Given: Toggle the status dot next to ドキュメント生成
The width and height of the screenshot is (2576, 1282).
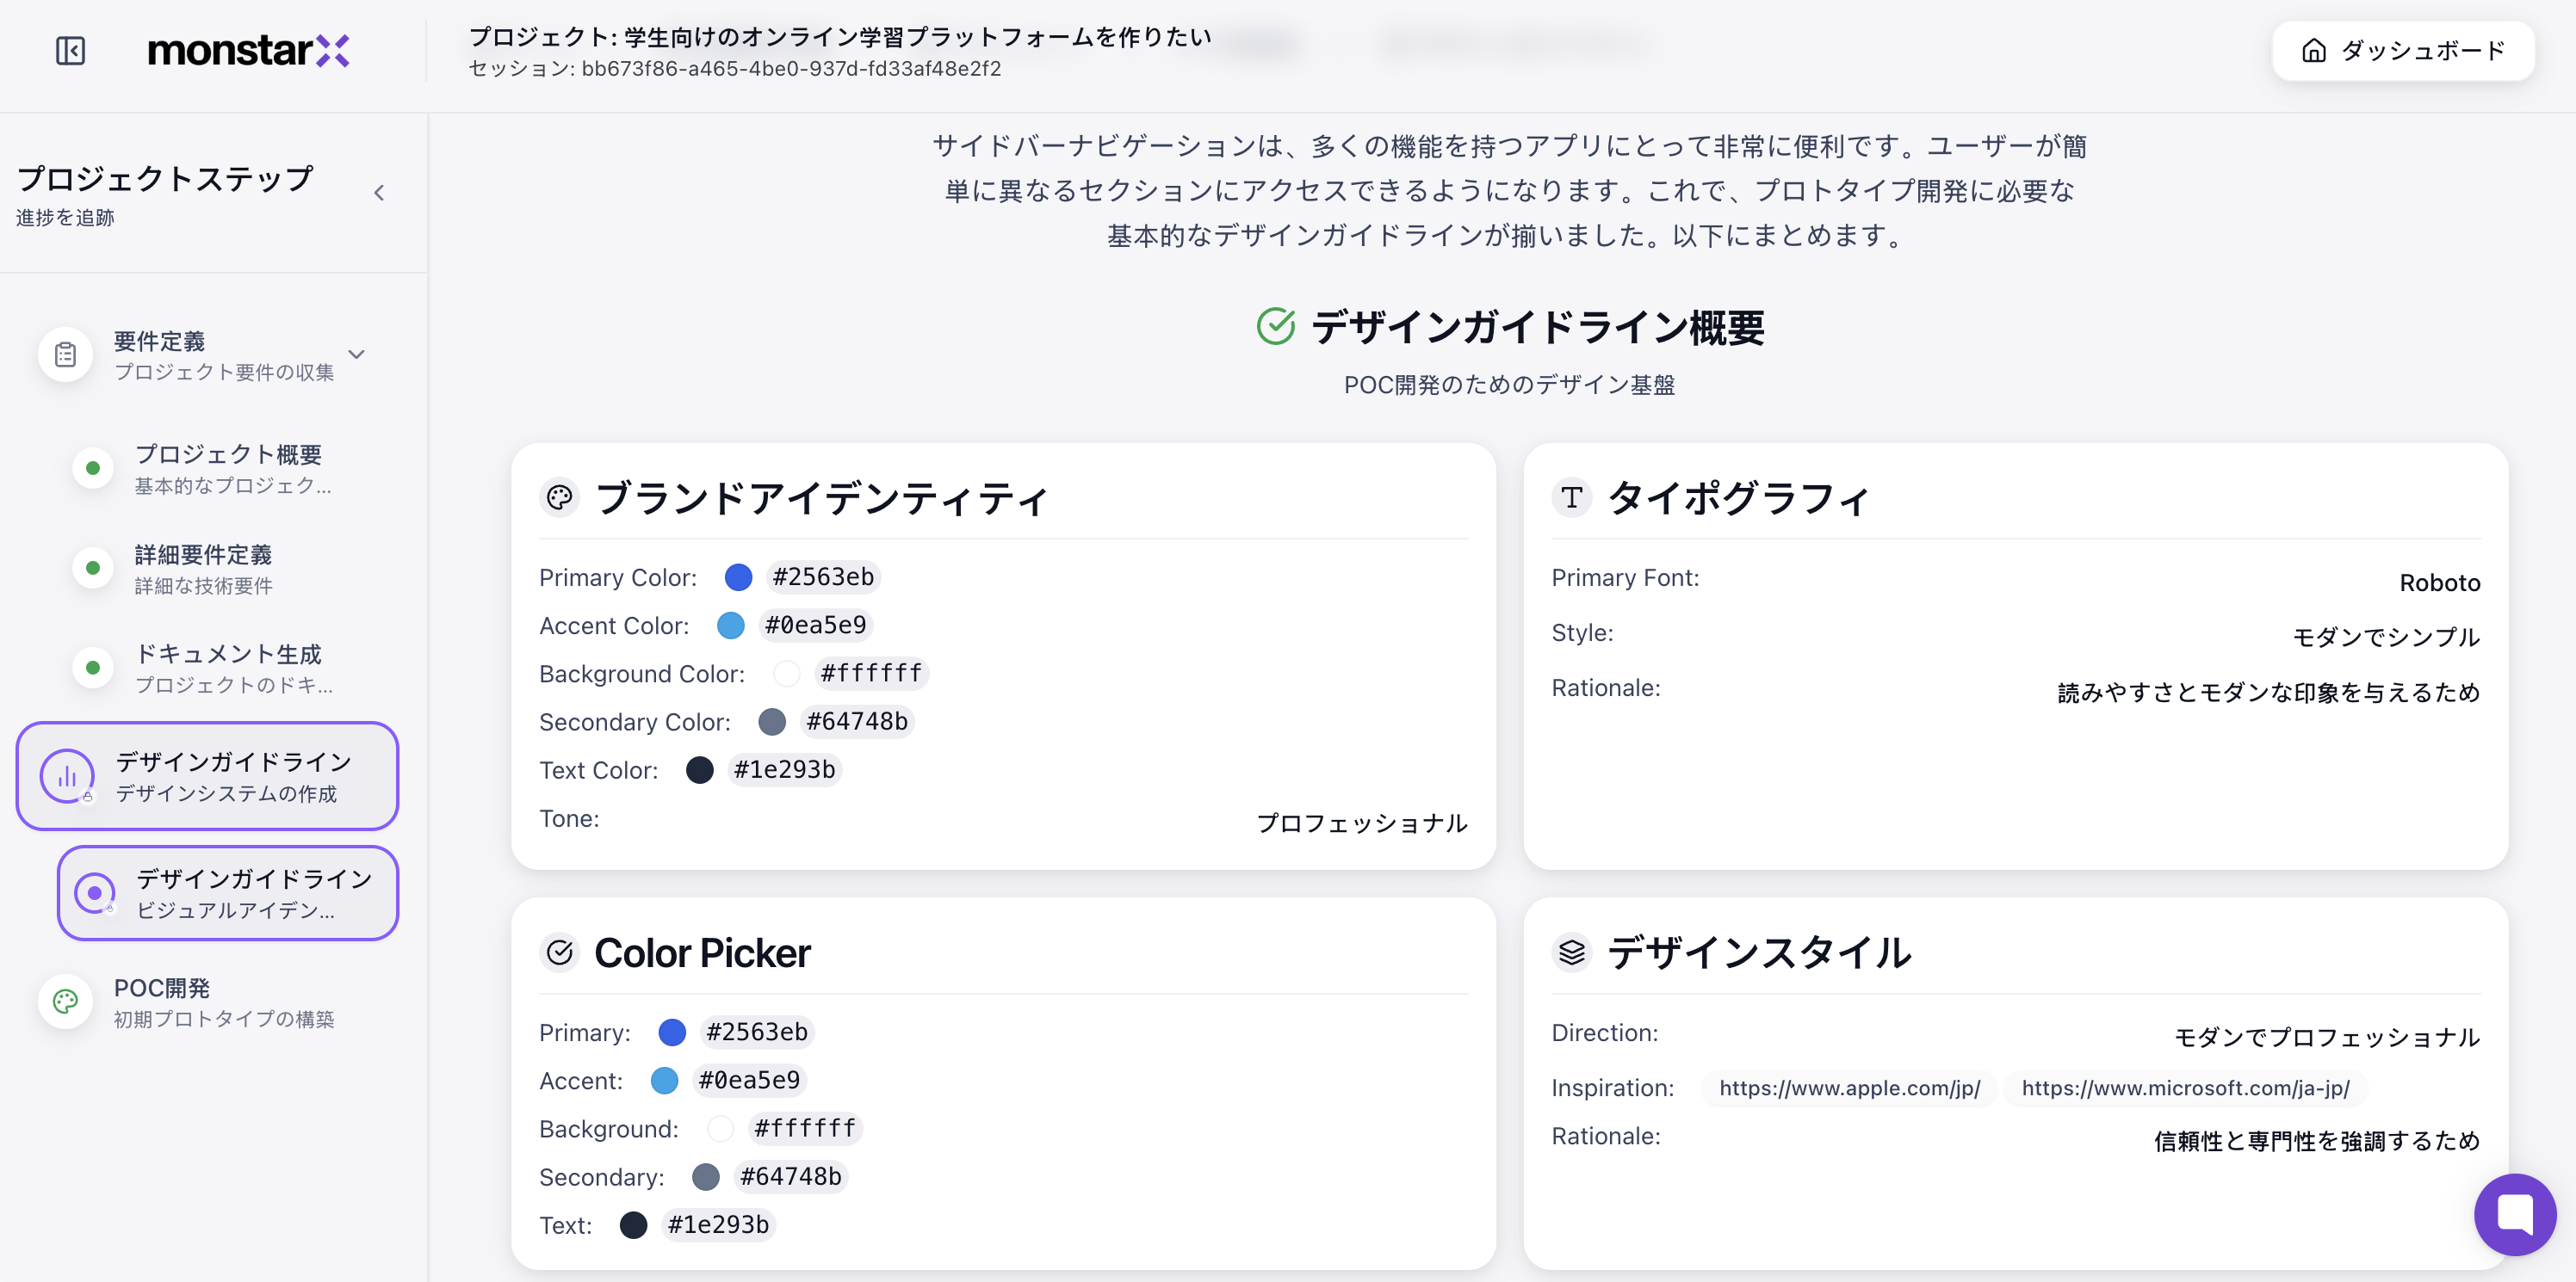Looking at the screenshot, I should (x=93, y=667).
